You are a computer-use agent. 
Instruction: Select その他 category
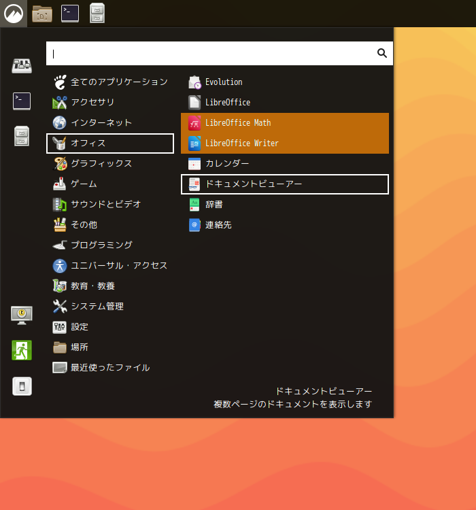pyautogui.click(x=110, y=225)
